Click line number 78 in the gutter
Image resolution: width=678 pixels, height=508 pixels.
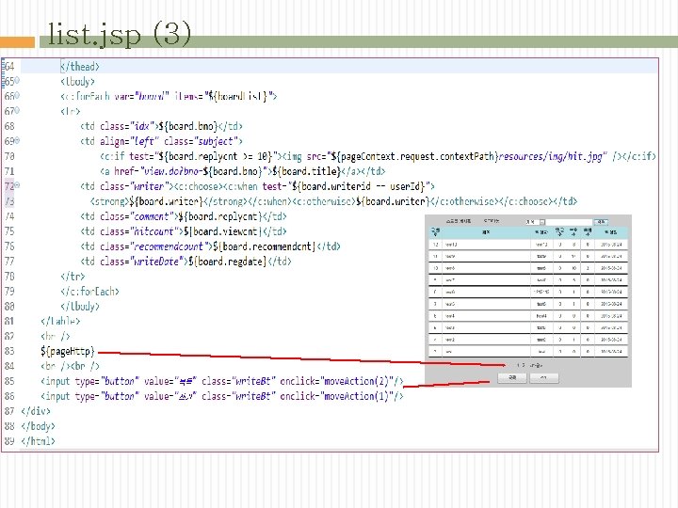point(9,277)
